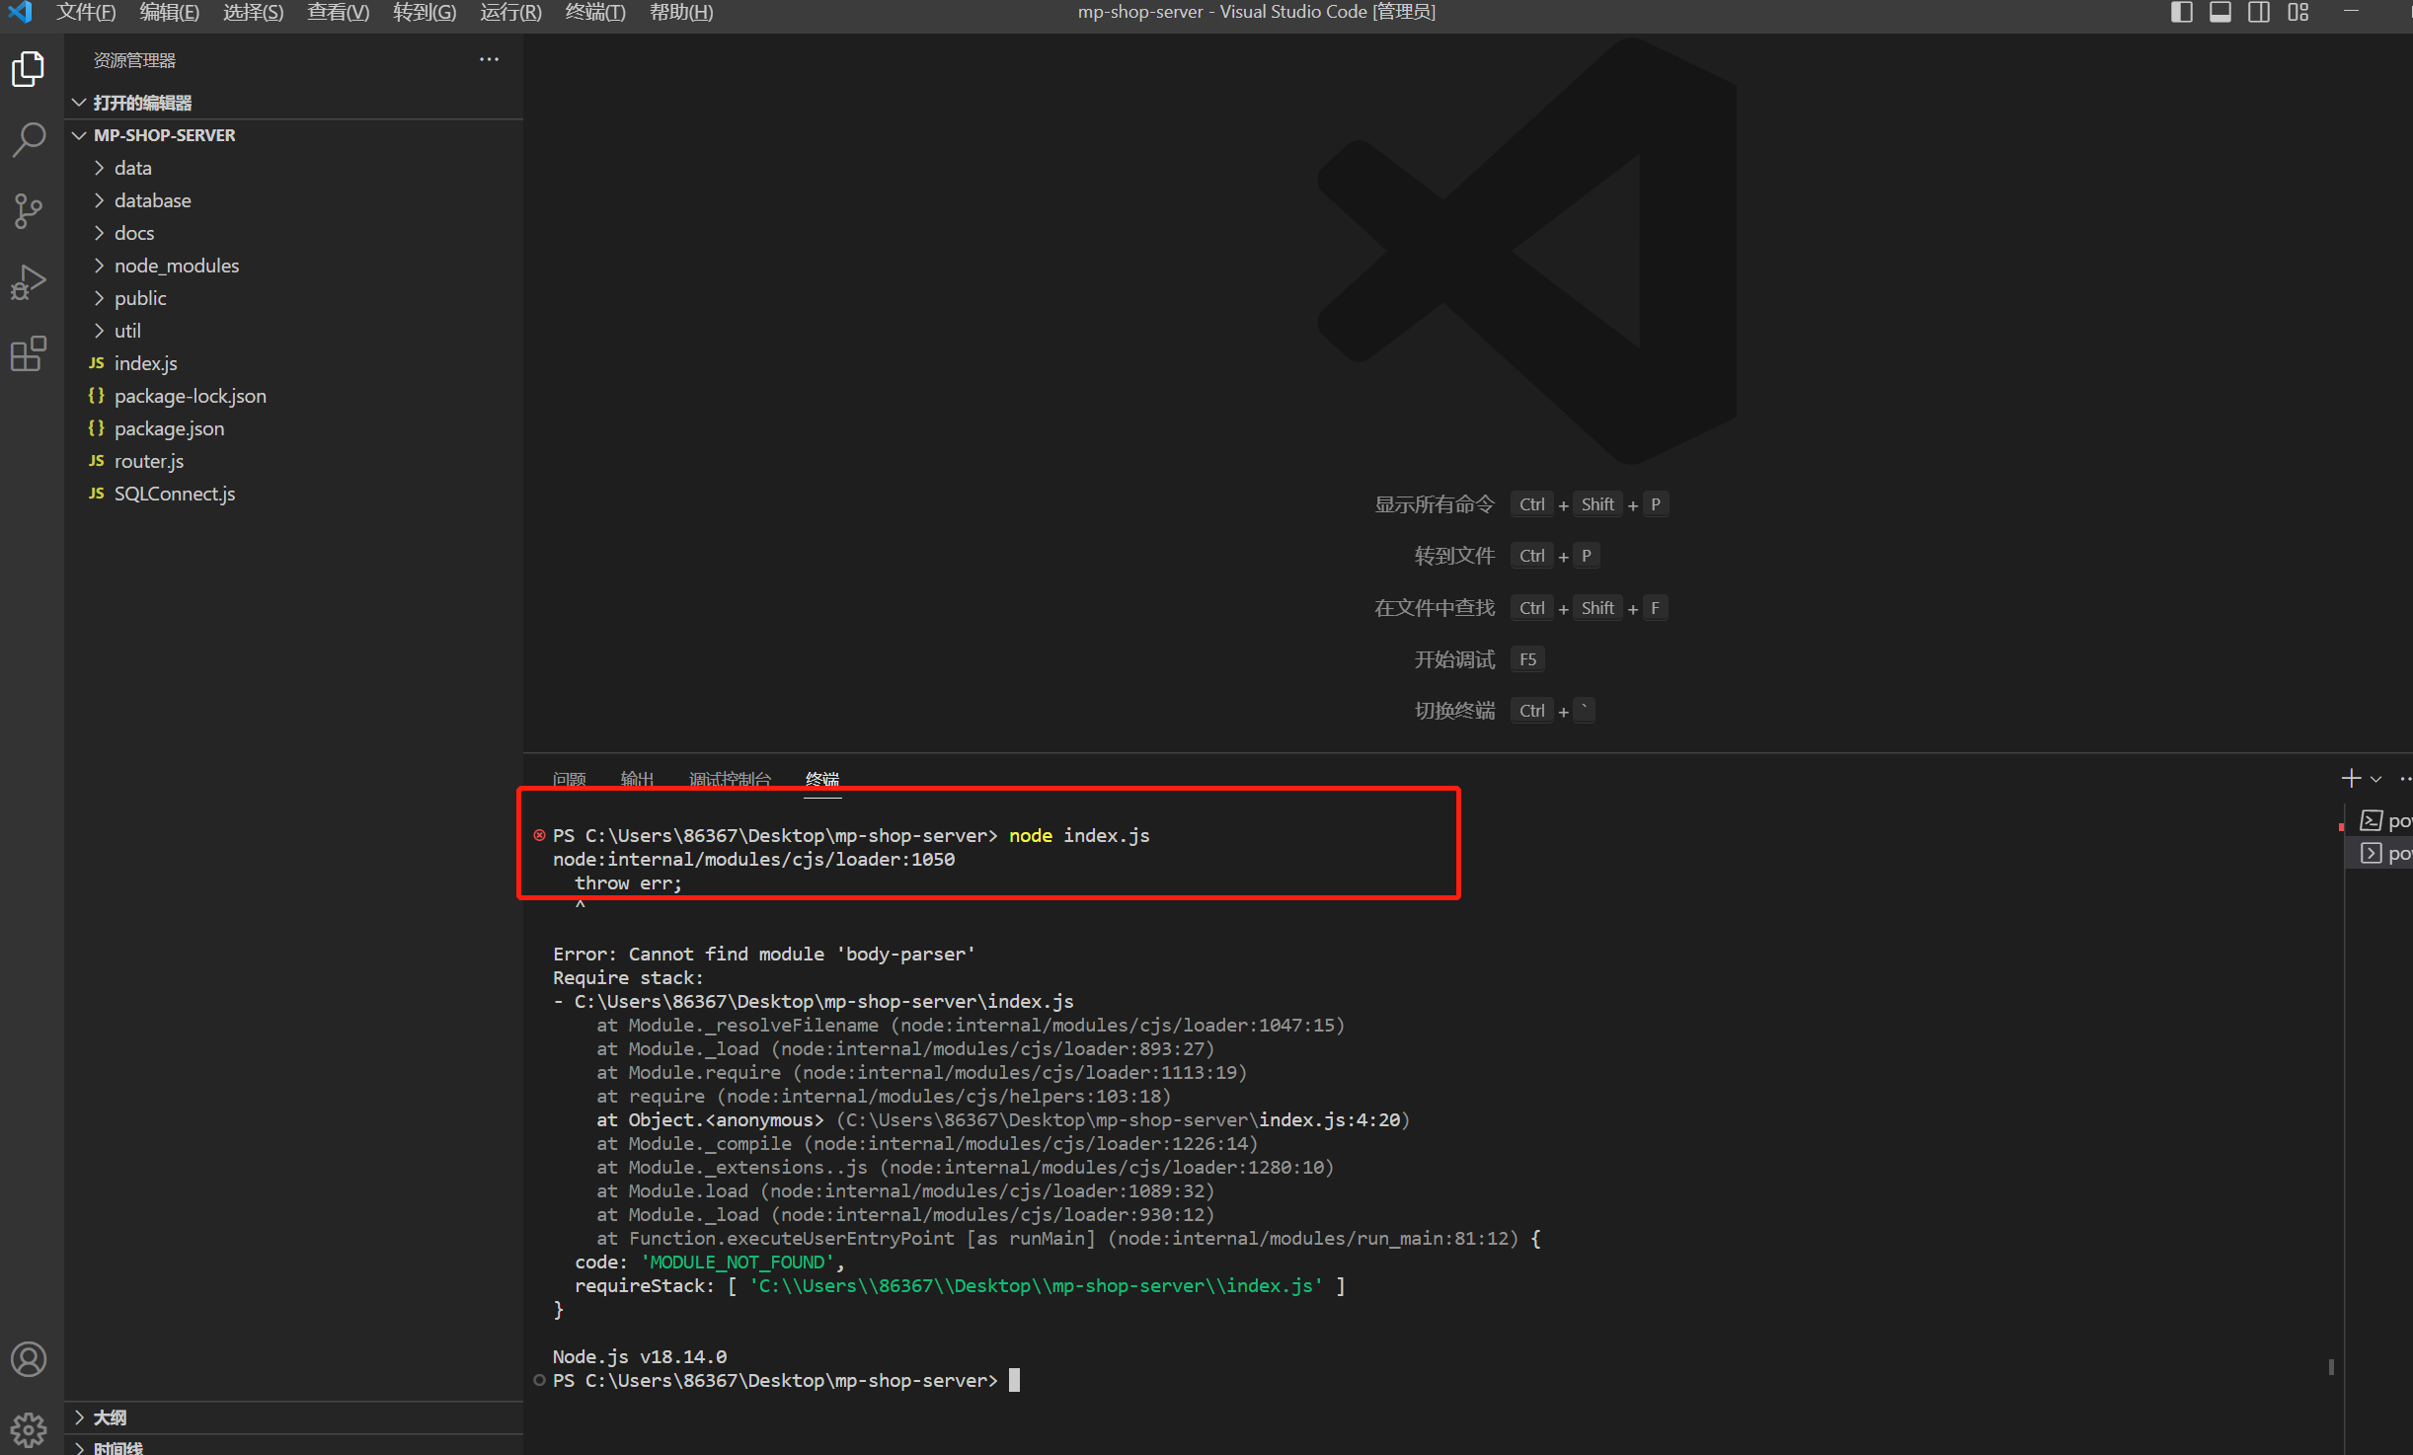Collapse the 打开的编辑器 section

pyautogui.click(x=79, y=103)
